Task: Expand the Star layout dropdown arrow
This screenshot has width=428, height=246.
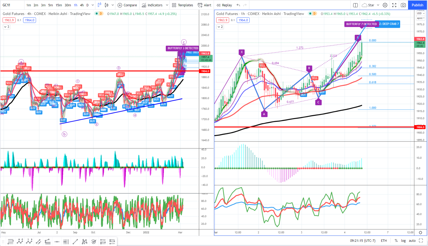Action: [378, 5]
